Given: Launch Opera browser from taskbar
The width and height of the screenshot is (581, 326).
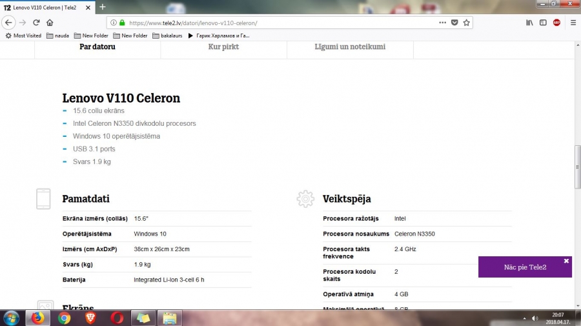Looking at the screenshot, I should pyautogui.click(x=117, y=318).
